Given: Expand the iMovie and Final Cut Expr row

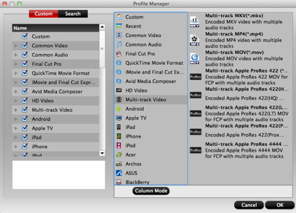Looking at the screenshot, I should 16,83.
